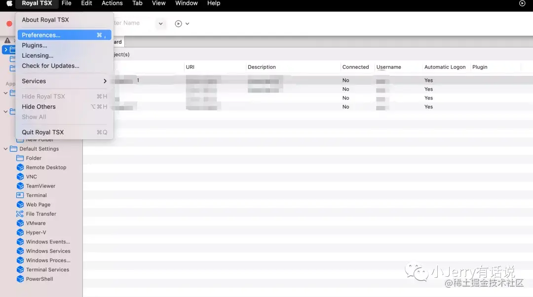533x297 pixels.
Task: Click the Royal TSX menu bar item
Action: (x=37, y=3)
